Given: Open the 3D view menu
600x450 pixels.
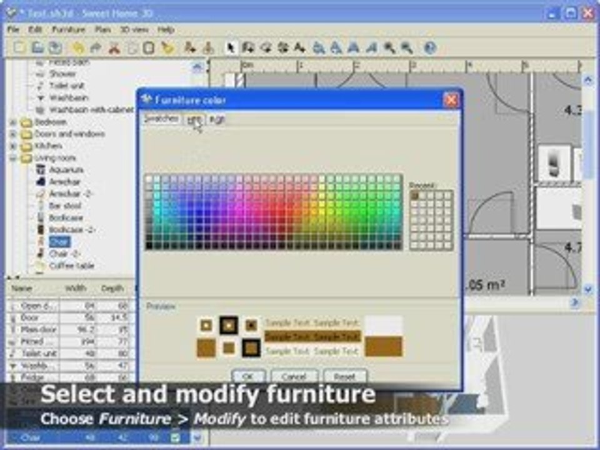Looking at the screenshot, I should pos(134,29).
